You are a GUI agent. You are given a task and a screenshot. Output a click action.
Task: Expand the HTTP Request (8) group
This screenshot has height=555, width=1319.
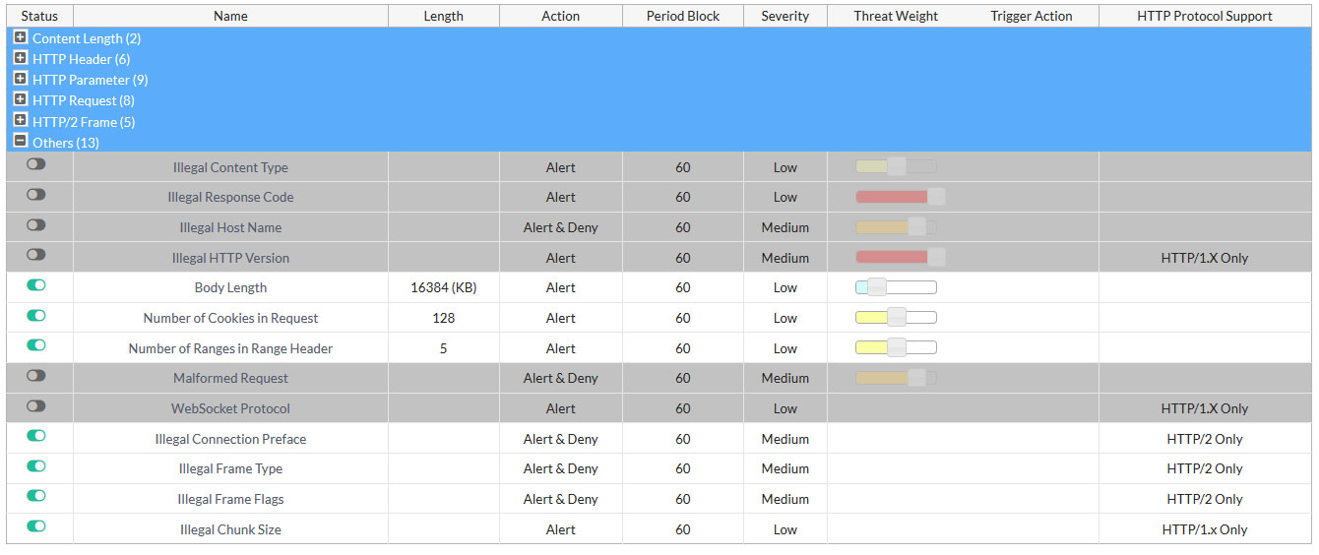click(21, 99)
